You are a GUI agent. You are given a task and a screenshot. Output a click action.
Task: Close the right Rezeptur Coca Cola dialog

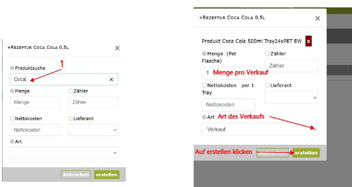317,18
